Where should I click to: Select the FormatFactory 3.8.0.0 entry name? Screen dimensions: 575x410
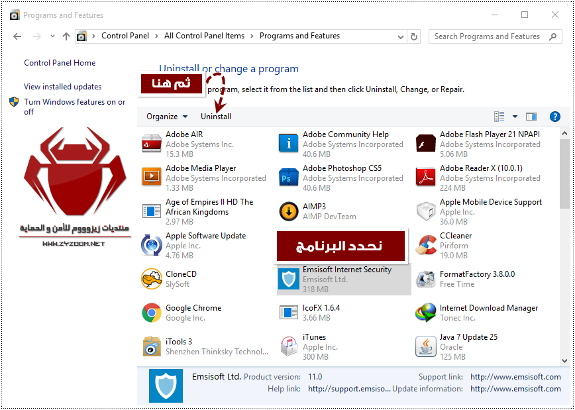tap(477, 274)
